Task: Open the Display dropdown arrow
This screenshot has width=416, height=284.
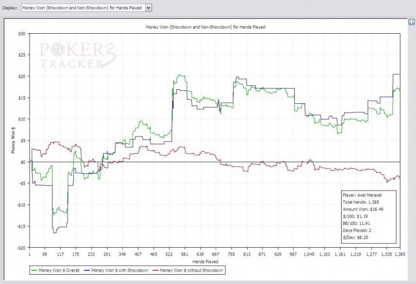Action: [148, 8]
